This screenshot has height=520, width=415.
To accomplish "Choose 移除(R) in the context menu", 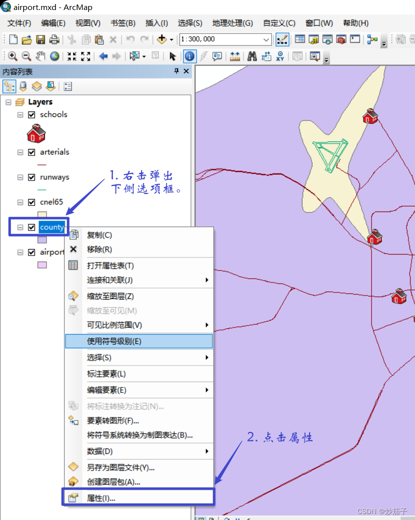I will (x=138, y=249).
